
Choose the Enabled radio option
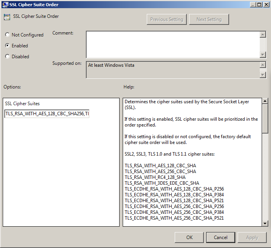tap(7, 45)
